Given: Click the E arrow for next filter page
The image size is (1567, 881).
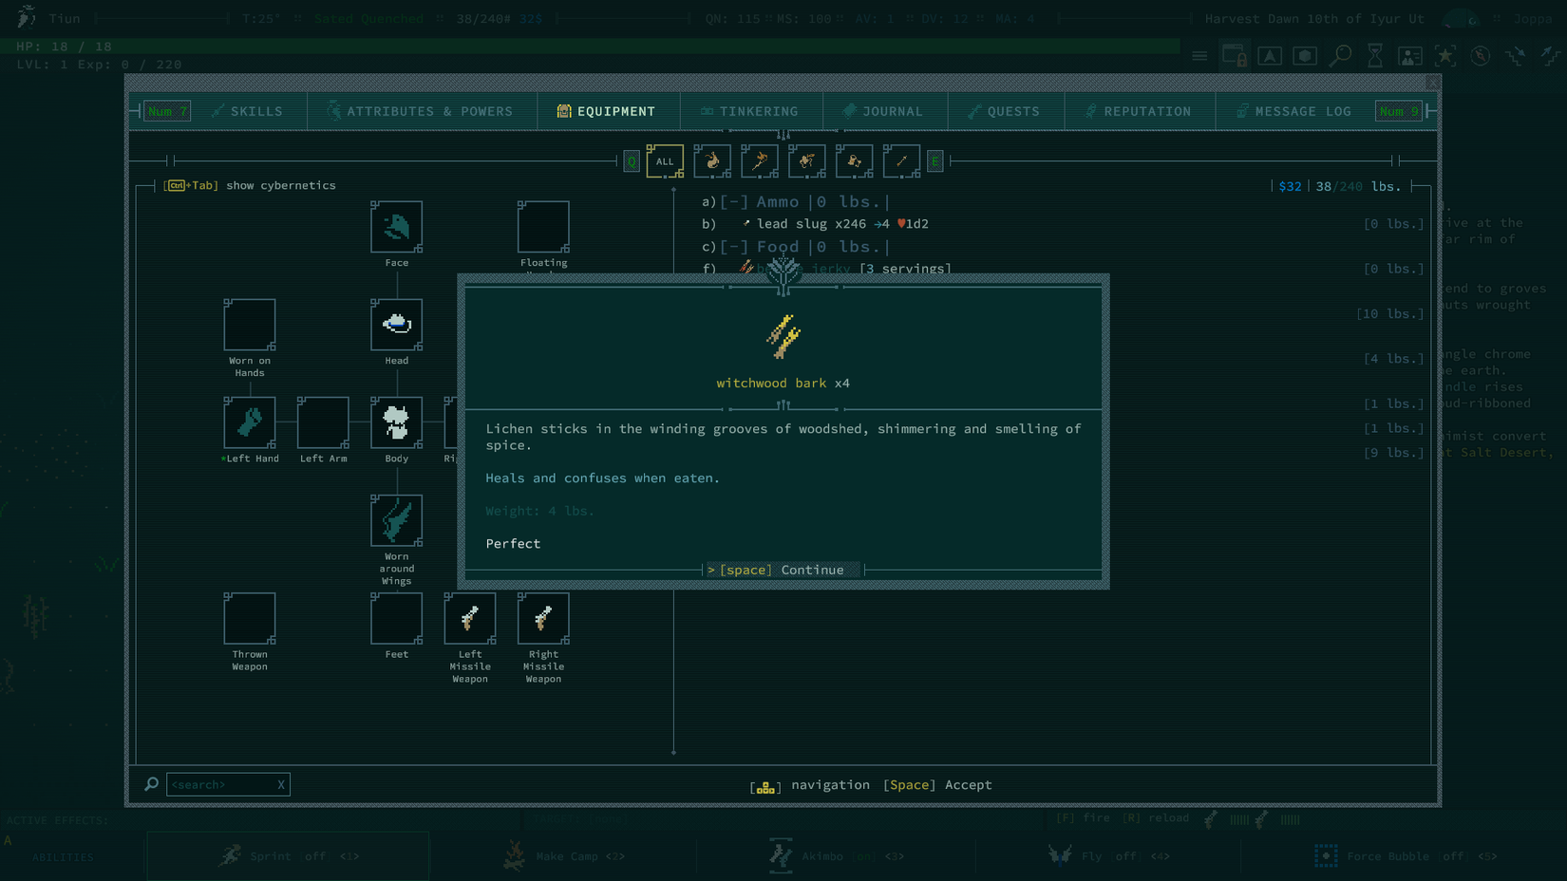Looking at the screenshot, I should point(935,160).
